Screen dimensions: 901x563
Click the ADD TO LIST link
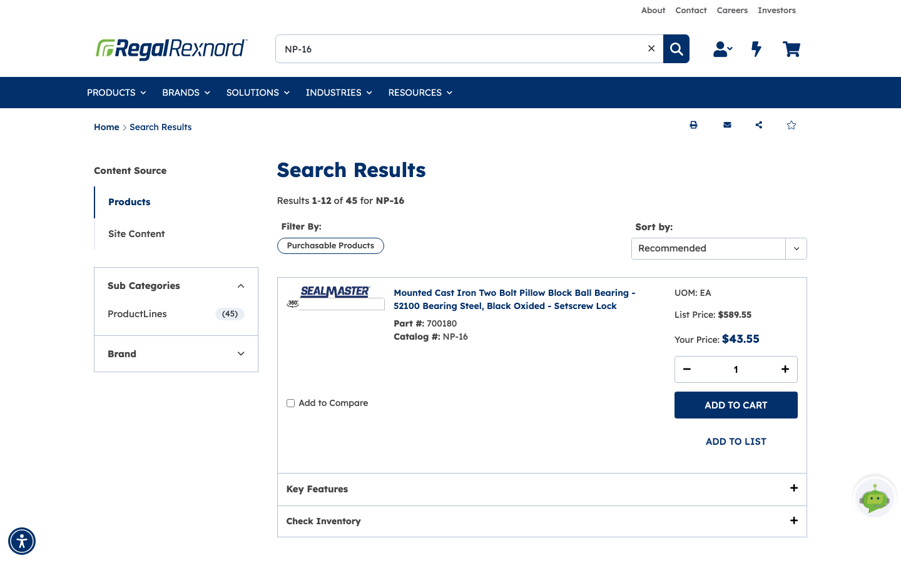(736, 442)
